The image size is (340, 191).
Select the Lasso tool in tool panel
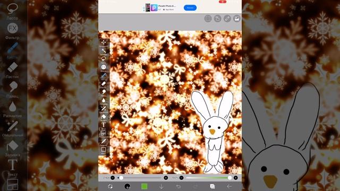[x=104, y=59]
